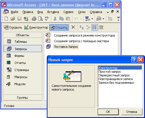Click the New document toolbar icon

tap(6, 19)
